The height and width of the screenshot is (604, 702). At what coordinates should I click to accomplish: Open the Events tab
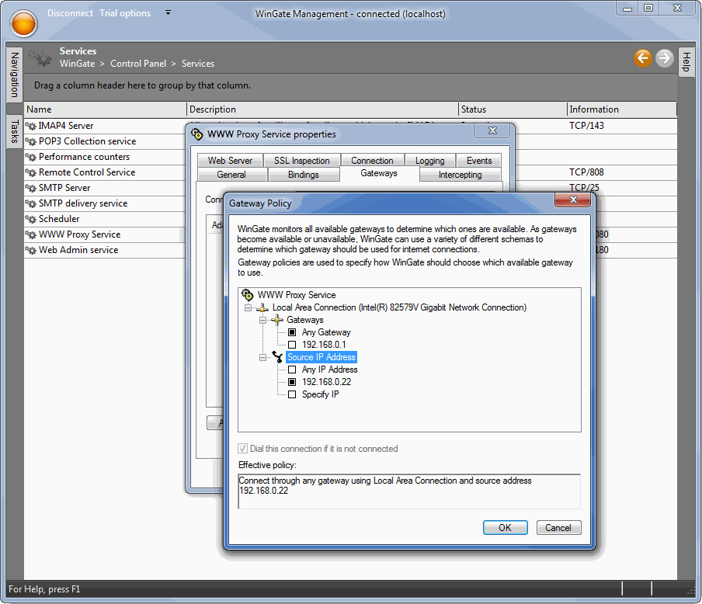479,160
